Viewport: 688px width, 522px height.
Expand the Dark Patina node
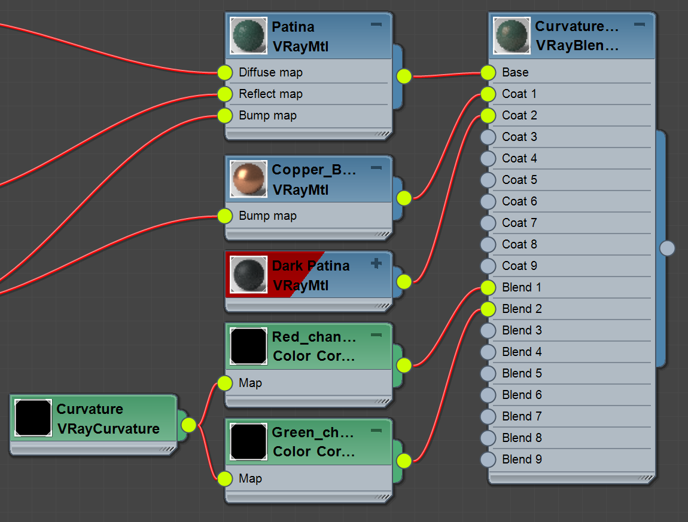(377, 263)
